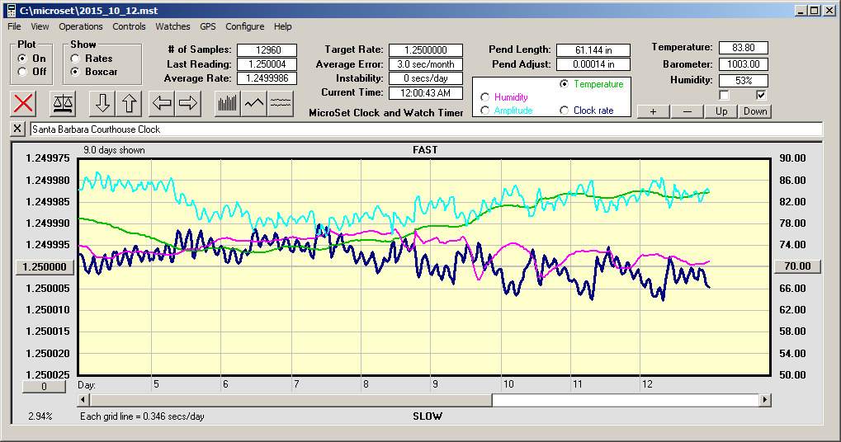Select the vertical bars graph icon
Viewport: 841px width, 442px height.
(227, 103)
